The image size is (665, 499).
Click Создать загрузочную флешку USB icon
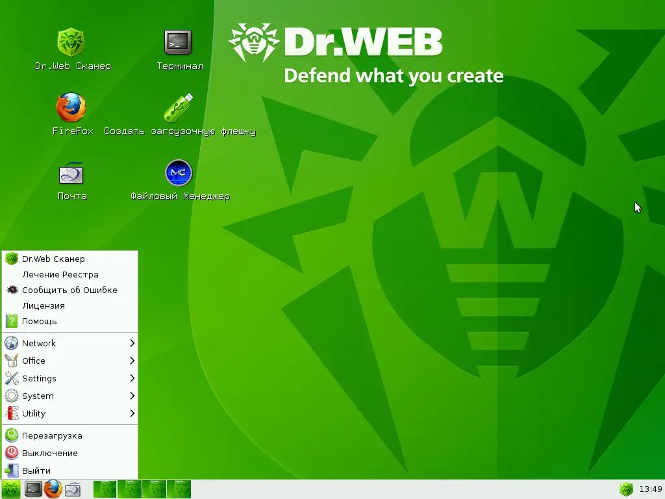[178, 107]
